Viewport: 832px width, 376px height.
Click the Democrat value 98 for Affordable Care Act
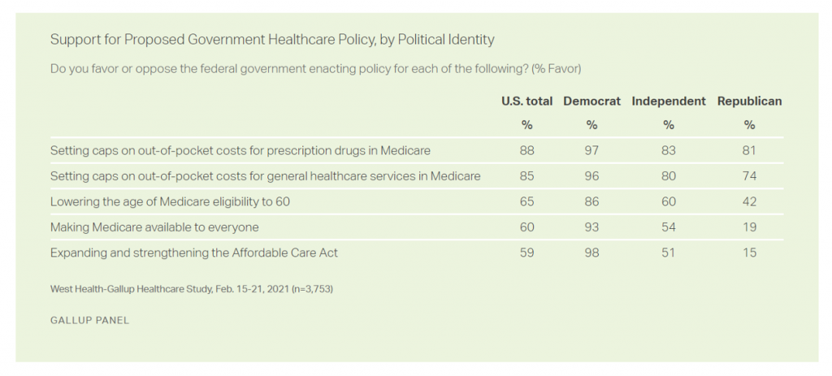[591, 253]
